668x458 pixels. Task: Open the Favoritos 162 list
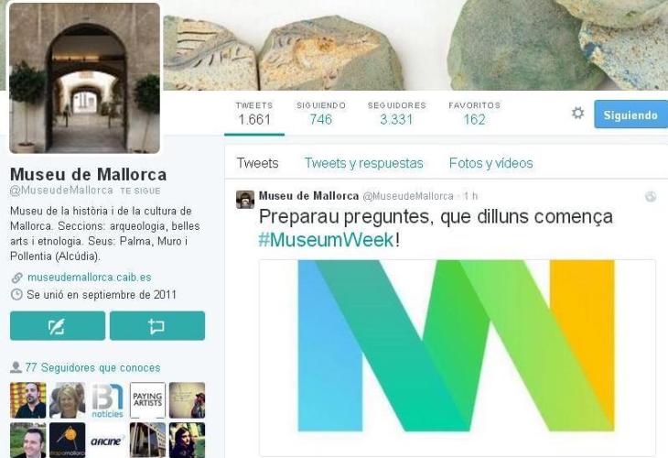(x=474, y=114)
